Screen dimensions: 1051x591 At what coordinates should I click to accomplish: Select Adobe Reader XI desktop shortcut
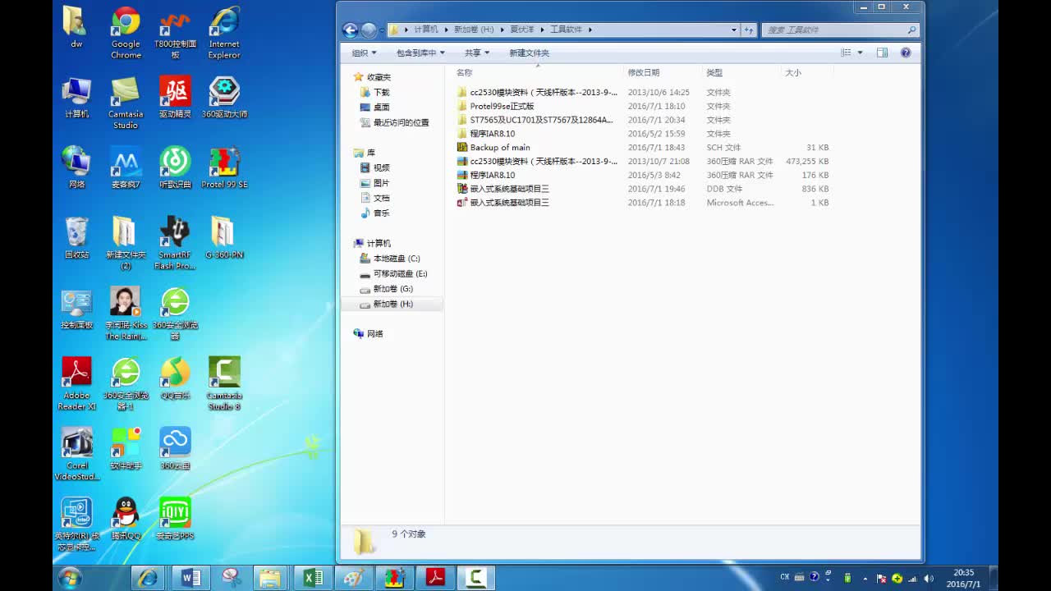coord(76,384)
